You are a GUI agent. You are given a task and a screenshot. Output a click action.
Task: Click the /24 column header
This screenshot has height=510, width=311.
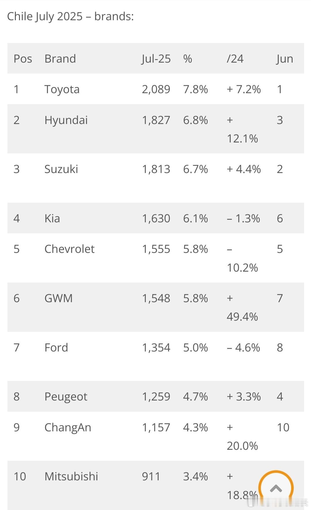point(235,59)
